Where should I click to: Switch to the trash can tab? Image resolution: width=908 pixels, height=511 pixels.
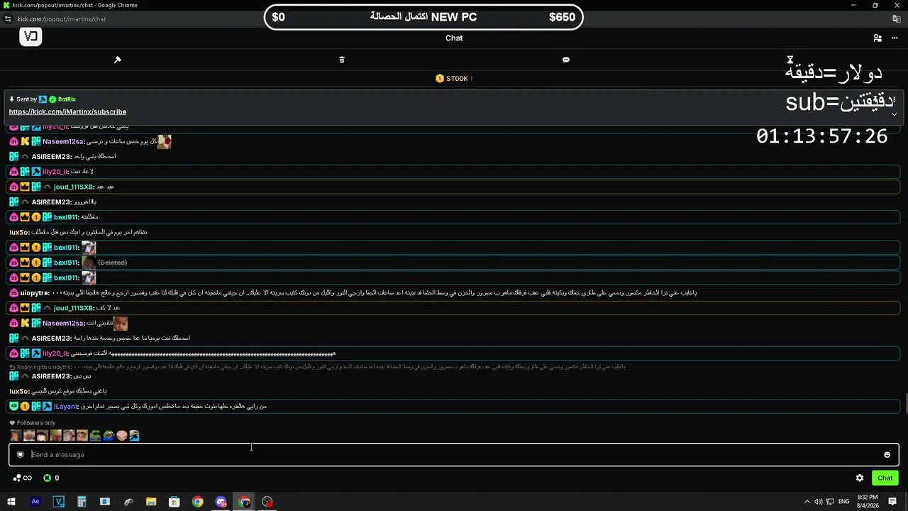click(x=342, y=60)
